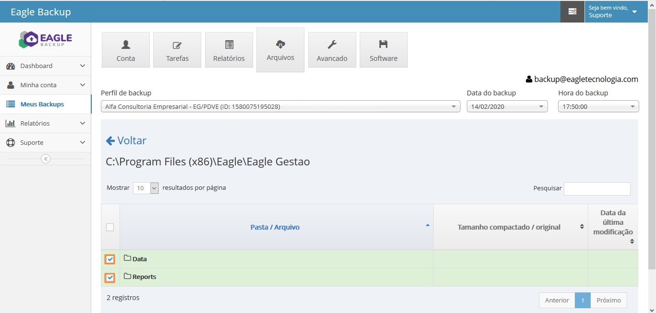This screenshot has width=656, height=313.
Task: Open the Conta tab
Action: pos(126,50)
